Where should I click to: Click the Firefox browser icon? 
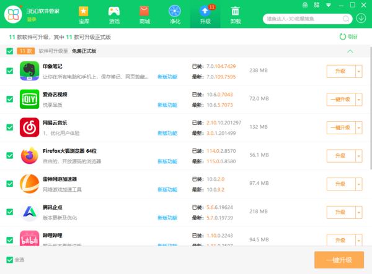pos(30,156)
